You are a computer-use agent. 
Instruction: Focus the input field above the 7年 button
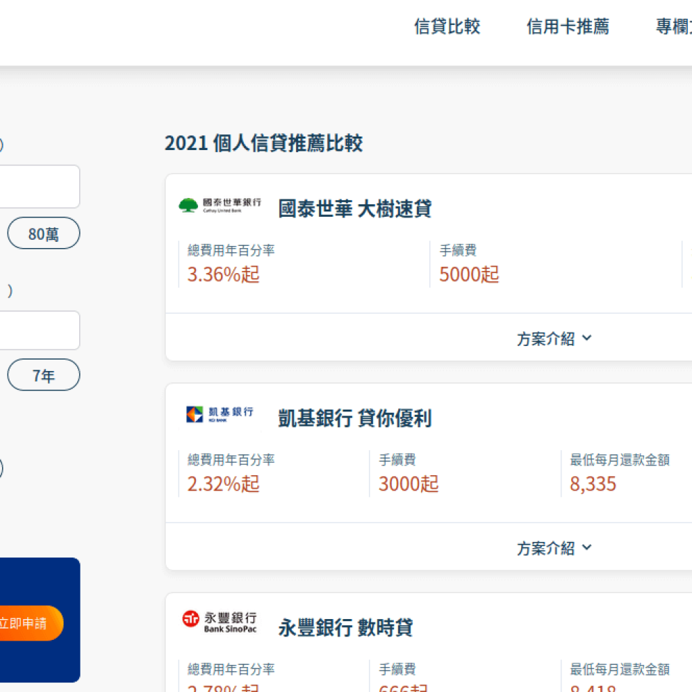point(39,330)
